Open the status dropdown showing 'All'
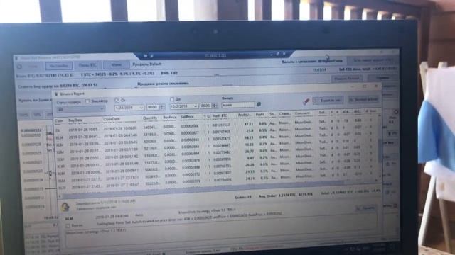The height and width of the screenshot is (255, 455). coord(80,110)
